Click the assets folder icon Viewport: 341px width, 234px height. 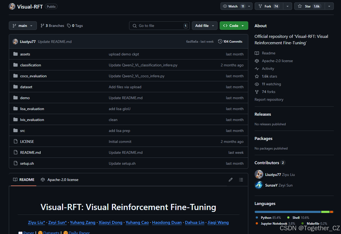coord(15,54)
